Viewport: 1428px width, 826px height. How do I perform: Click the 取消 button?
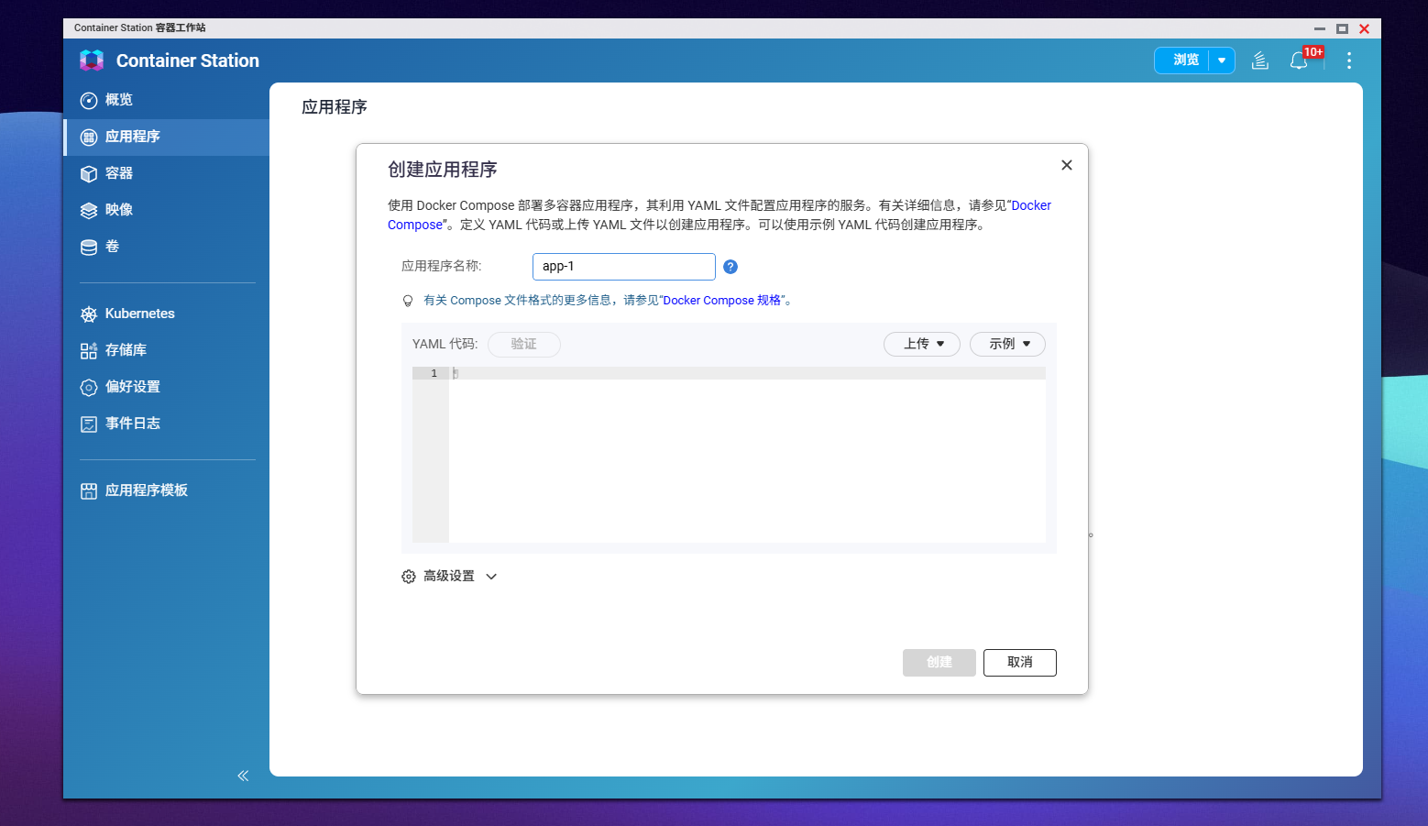1020,663
